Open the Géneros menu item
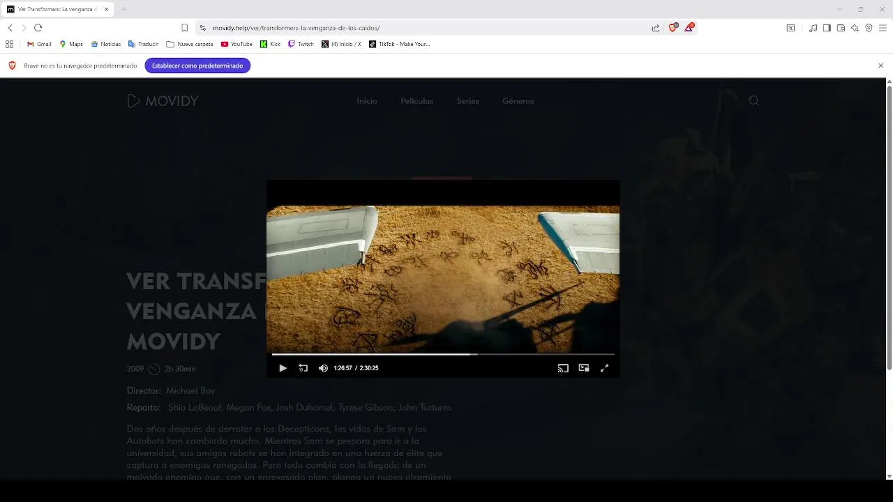This screenshot has height=502, width=893. tap(518, 101)
